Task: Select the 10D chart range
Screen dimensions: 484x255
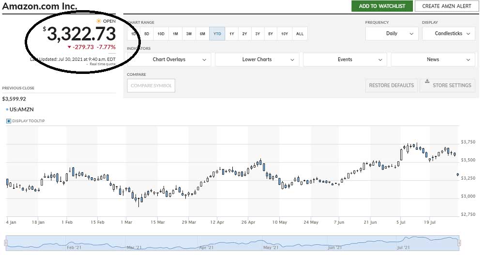Action: click(161, 34)
